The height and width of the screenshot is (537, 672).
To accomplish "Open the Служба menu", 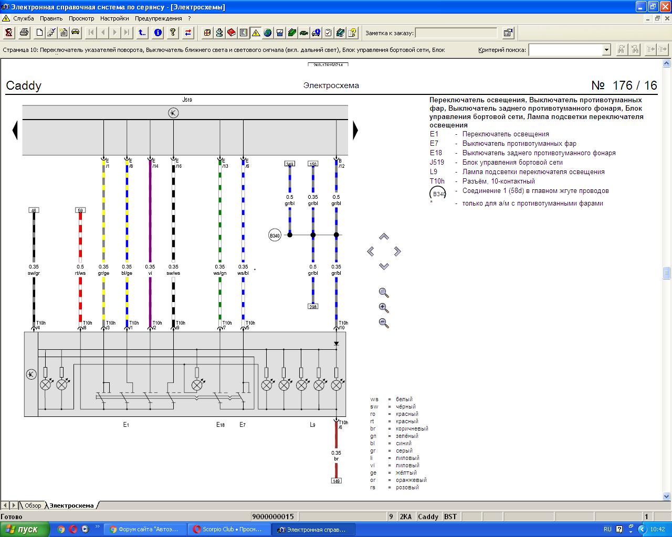I will 24,18.
